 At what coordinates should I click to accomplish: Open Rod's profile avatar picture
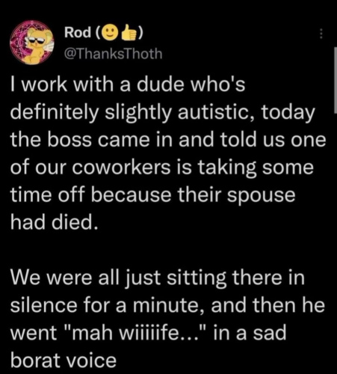[32, 43]
